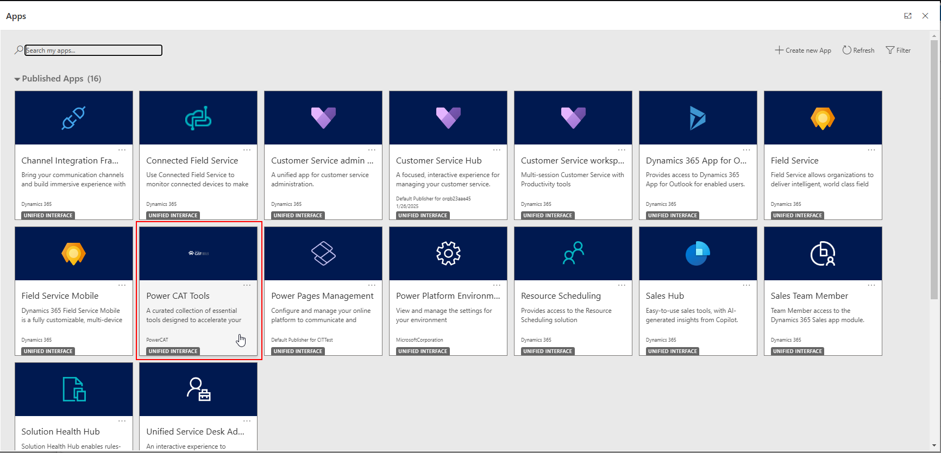Open the Power Pages Management tile icon
Image resolution: width=941 pixels, height=453 pixels.
(x=323, y=254)
